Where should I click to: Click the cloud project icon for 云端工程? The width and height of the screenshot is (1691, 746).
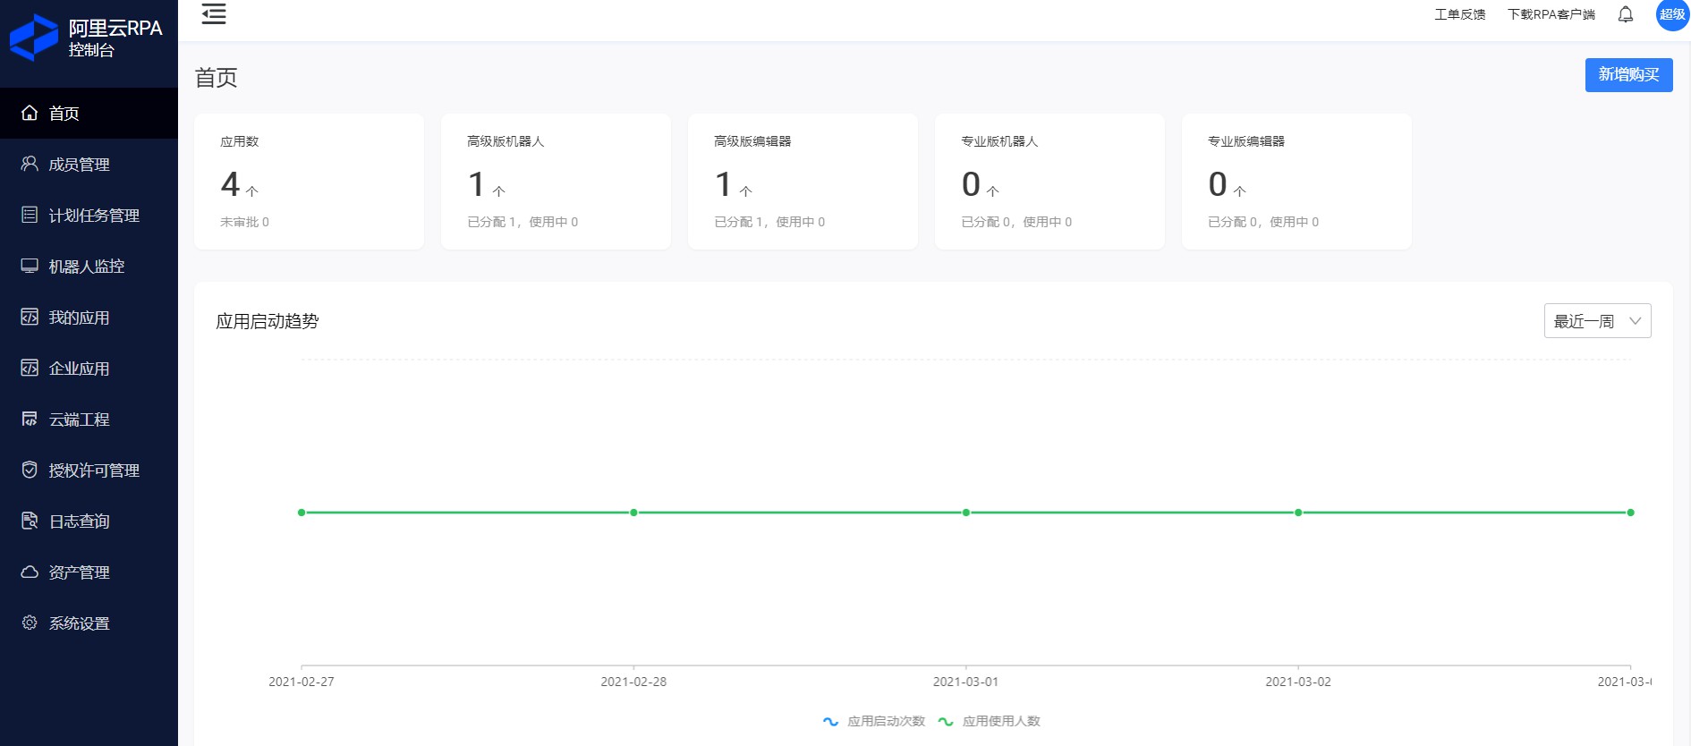click(30, 419)
